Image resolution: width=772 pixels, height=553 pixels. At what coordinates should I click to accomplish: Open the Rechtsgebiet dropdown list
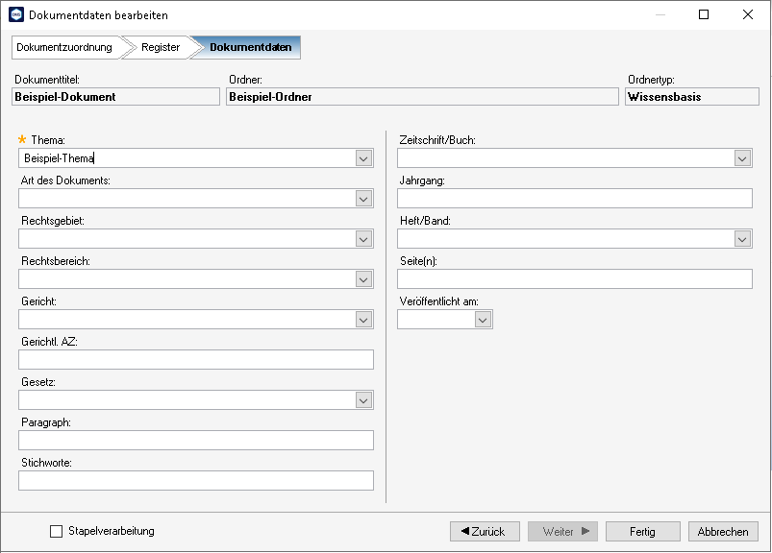363,239
